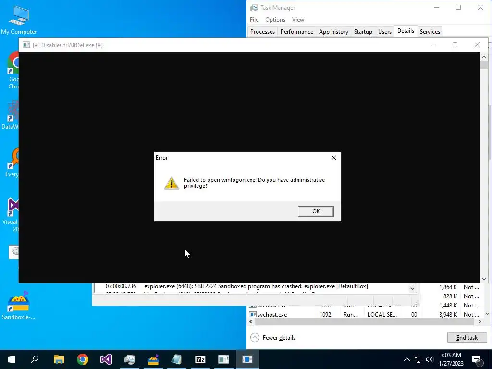
Task: Click End task in Task Manager
Action: tap(467, 338)
